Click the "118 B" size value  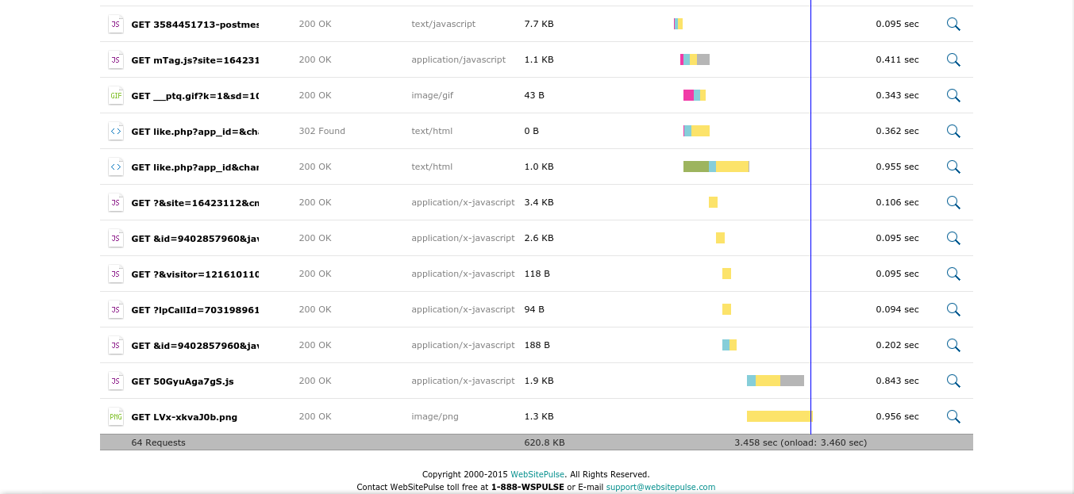pos(537,274)
